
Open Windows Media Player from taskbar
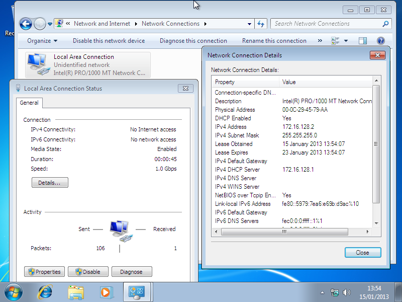click(106, 291)
